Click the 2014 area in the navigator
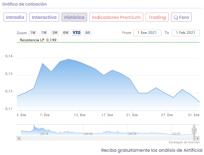The height and width of the screenshot is (155, 204). tap(44, 134)
